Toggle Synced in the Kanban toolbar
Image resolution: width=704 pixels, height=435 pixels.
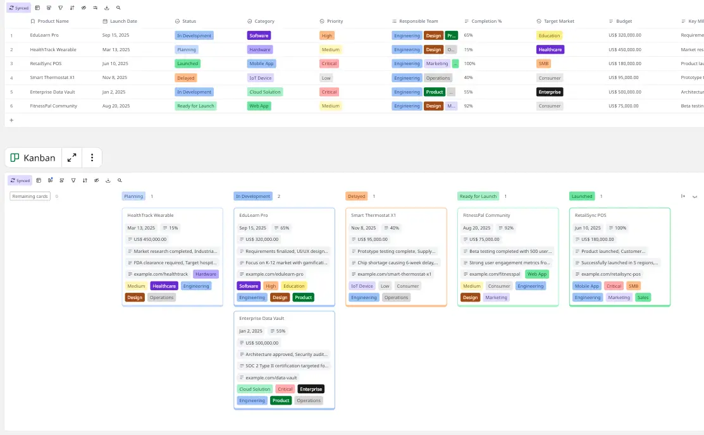pos(20,180)
